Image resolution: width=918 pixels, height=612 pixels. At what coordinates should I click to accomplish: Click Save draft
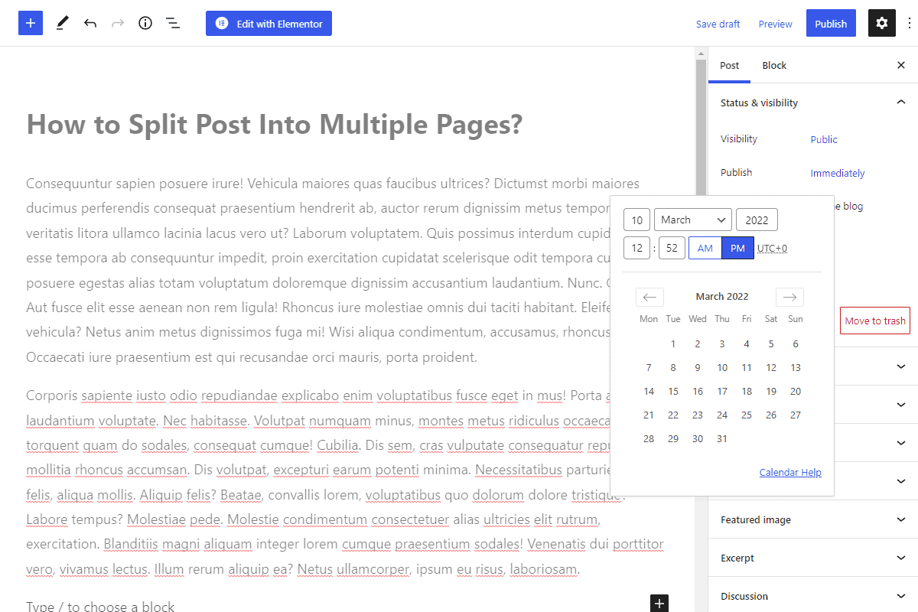click(x=718, y=24)
